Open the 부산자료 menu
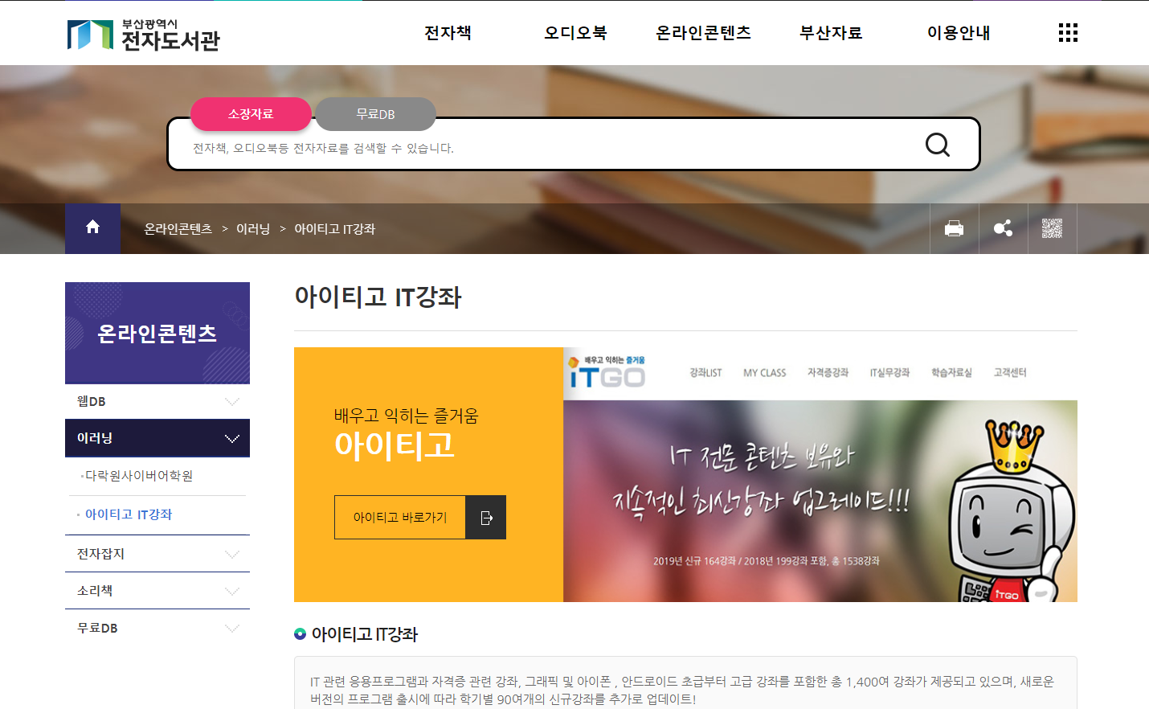The width and height of the screenshot is (1149, 709). point(831,33)
